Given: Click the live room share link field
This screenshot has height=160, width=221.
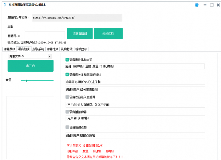Looking at the screenshot, I should coord(78,18).
